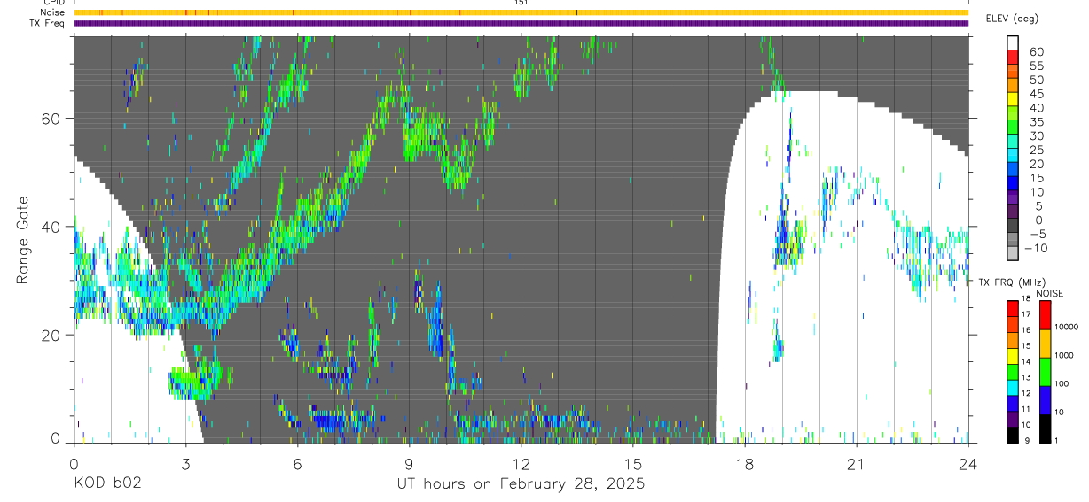Click the 'Range Gate' y-axis label
This screenshot has width=1089, height=502.
point(24,240)
